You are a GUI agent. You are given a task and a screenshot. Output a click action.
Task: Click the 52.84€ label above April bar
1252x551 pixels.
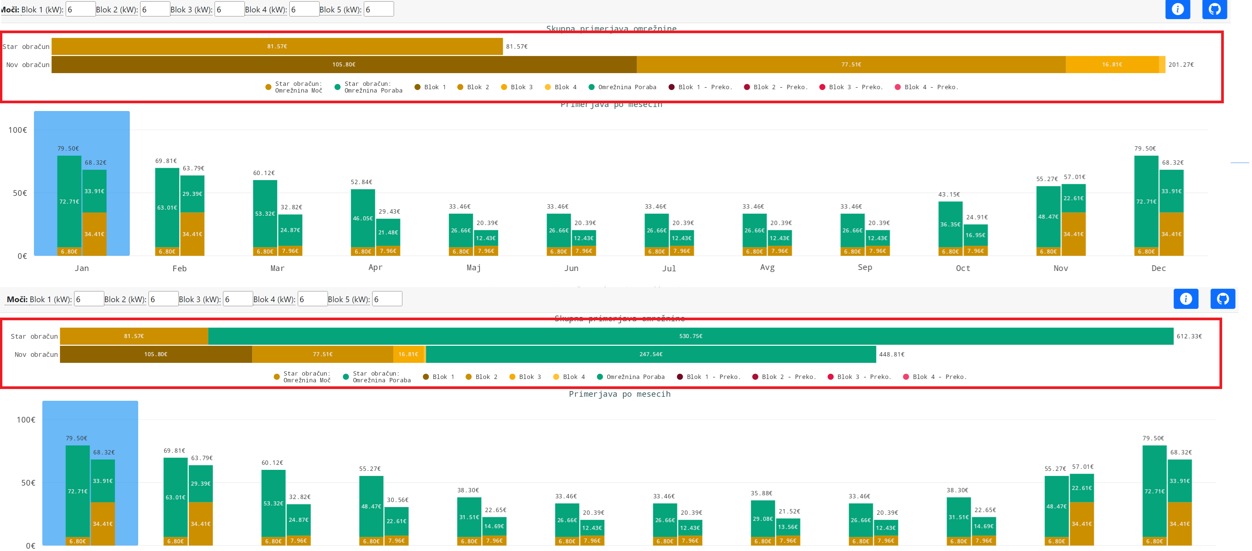[361, 182]
